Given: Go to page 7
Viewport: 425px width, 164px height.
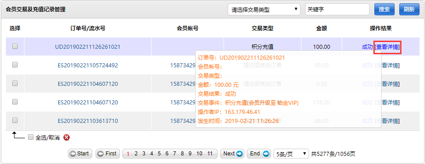Looking at the screenshot, I should point(175,154).
